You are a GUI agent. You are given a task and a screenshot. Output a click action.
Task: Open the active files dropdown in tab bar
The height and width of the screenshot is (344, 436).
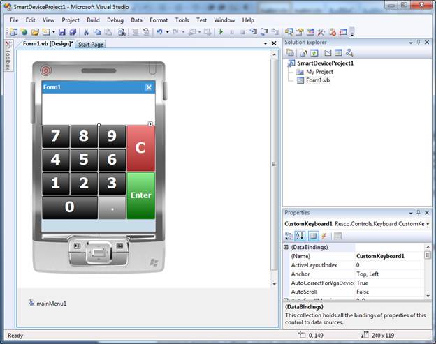[x=266, y=43]
